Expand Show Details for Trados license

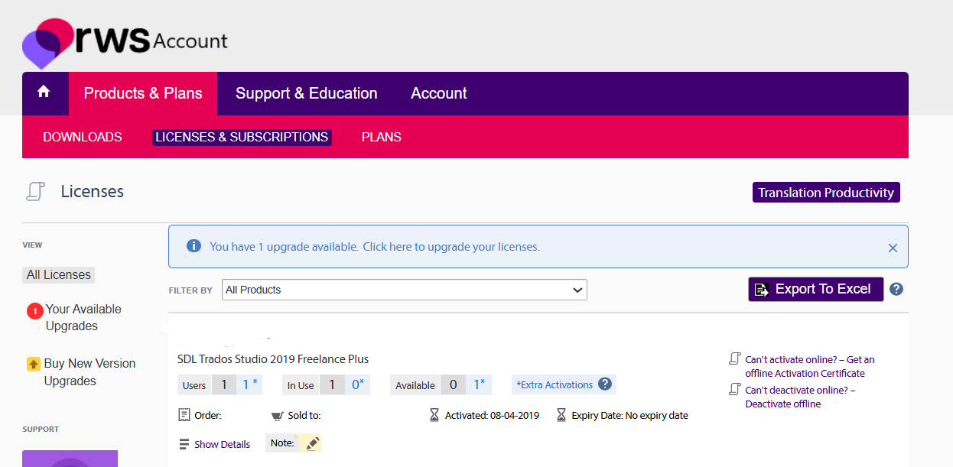coord(222,444)
